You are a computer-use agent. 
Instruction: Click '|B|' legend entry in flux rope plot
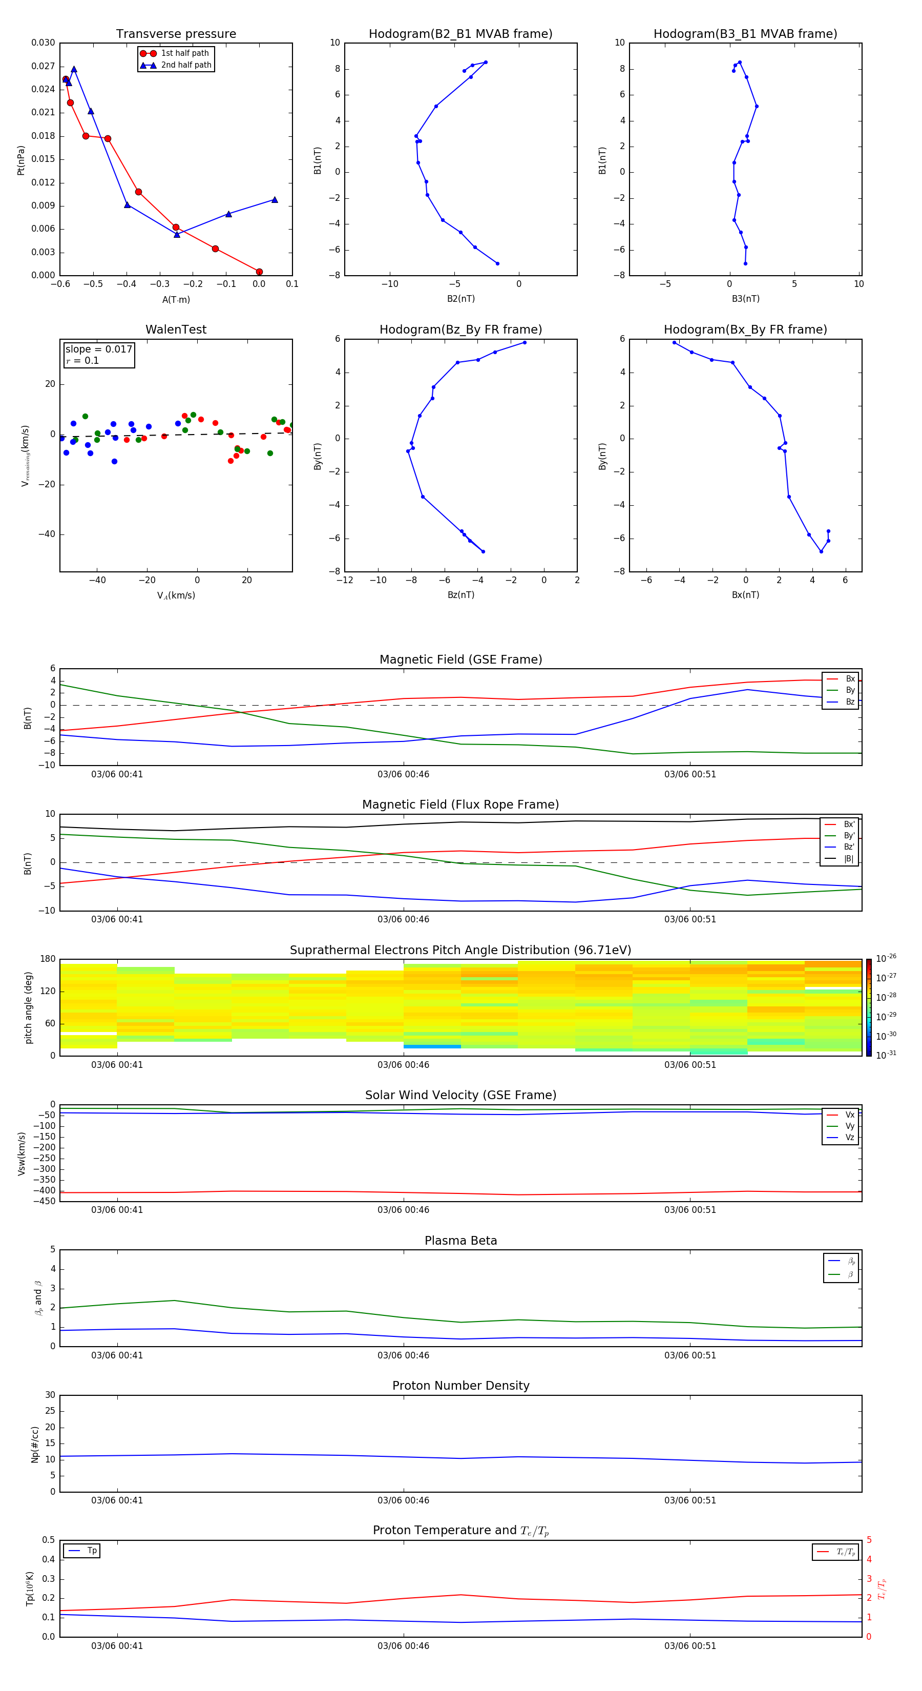(x=840, y=859)
